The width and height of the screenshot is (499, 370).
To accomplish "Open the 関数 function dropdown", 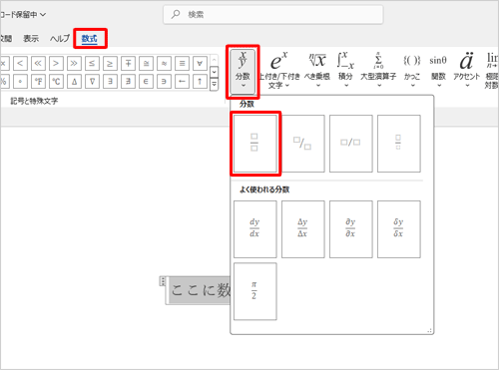I will (x=438, y=70).
